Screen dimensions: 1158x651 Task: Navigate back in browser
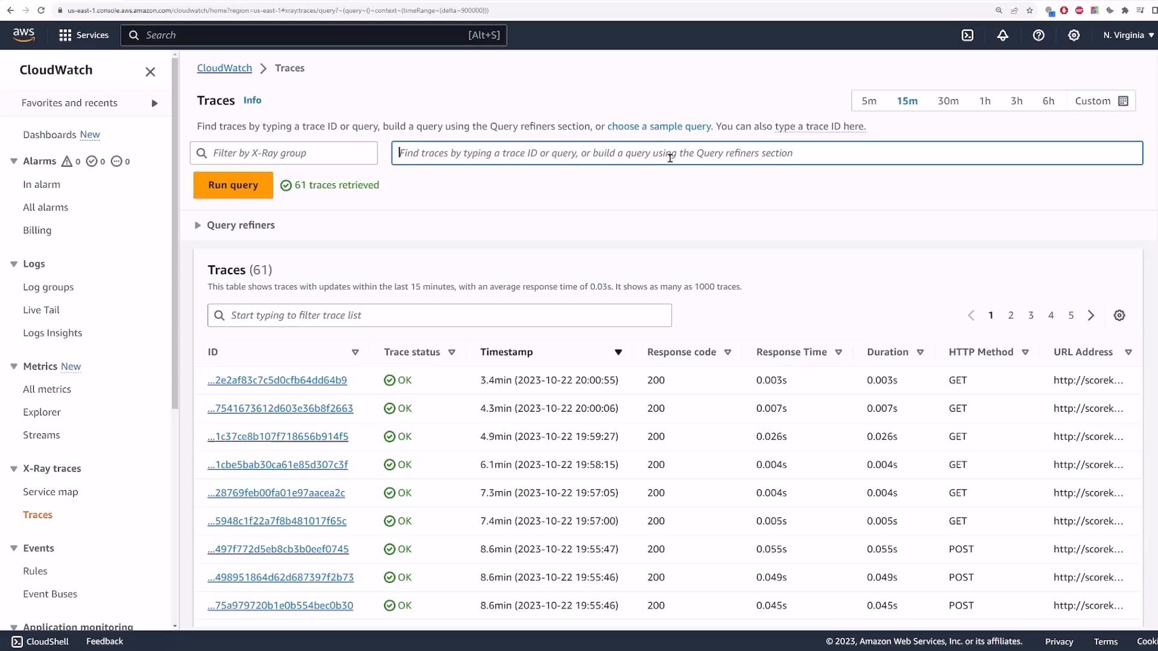(x=10, y=10)
